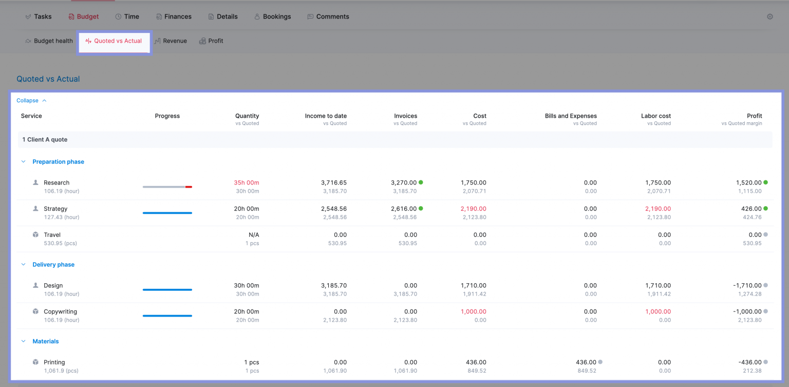Click the green status dot beside Strategy's profit

point(765,208)
